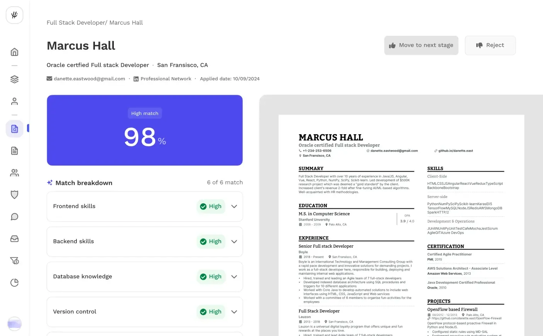Open the Professional Network link
Screen dimensions: 543x336
[x=166, y=79]
